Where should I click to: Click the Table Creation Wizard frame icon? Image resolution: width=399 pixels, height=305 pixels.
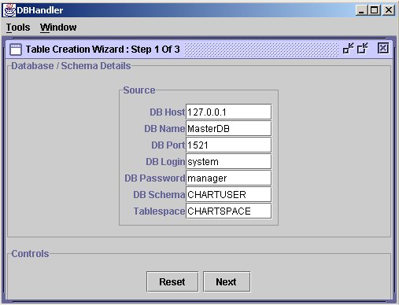(16, 50)
